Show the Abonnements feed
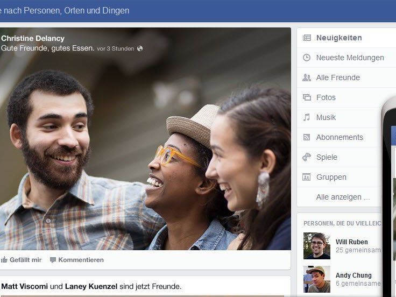 [339, 137]
